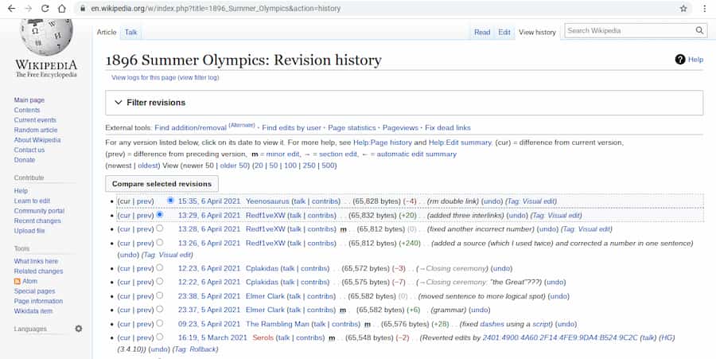Click the Wikipedia globe logo
The height and width of the screenshot is (359, 716).
[x=46, y=37]
